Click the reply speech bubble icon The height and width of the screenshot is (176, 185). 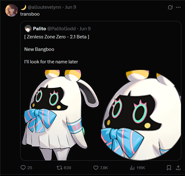pos(23,168)
